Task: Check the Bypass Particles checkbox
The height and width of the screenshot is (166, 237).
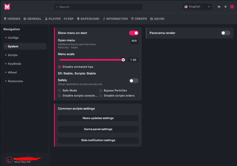Action: coord(101,91)
